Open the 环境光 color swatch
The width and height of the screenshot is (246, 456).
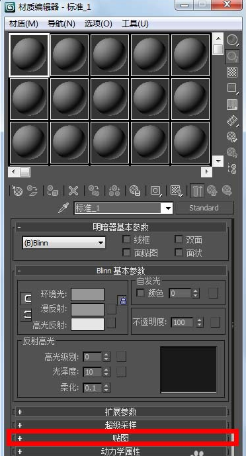(x=88, y=295)
